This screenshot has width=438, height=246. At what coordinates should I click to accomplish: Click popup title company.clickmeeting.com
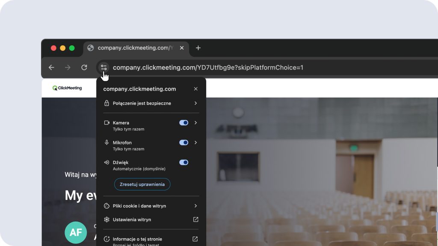click(140, 89)
